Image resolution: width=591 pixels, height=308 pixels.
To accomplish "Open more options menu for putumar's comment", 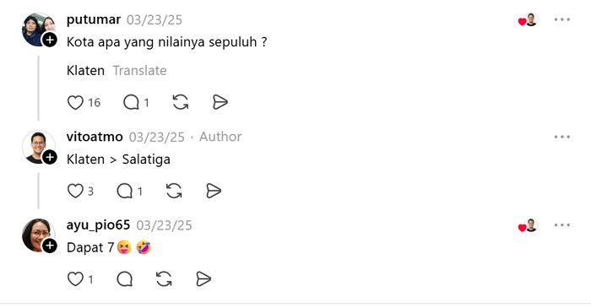I will pos(562,19).
